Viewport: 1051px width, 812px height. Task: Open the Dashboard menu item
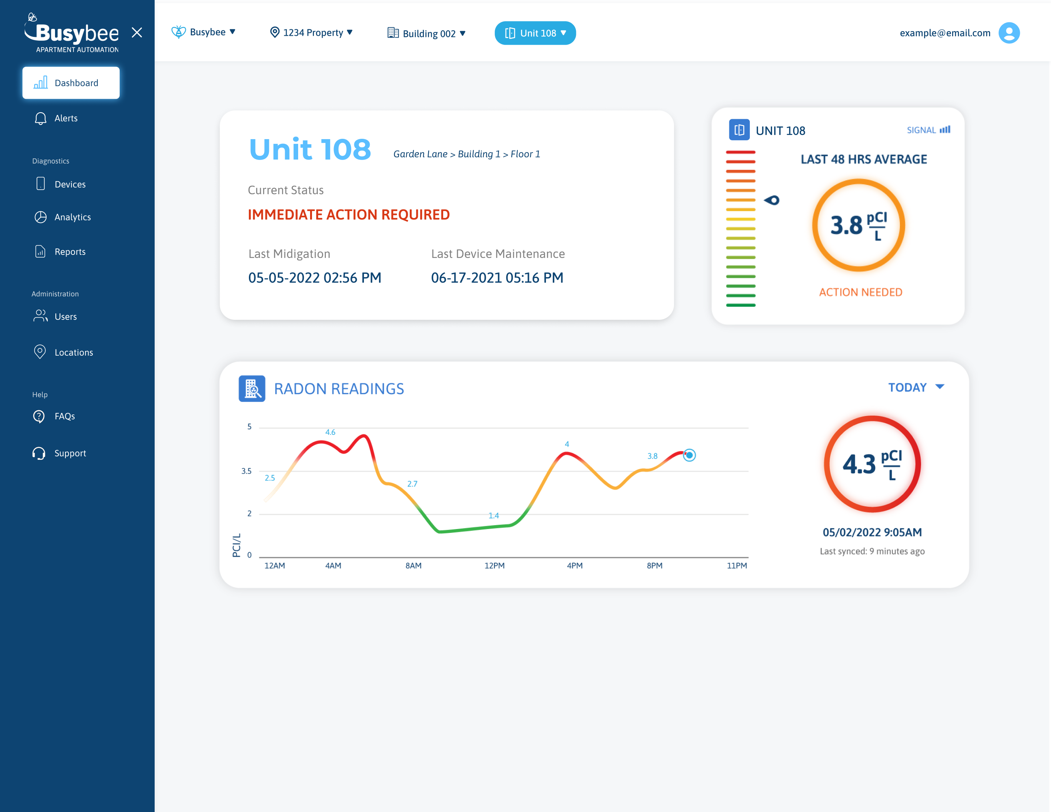[71, 83]
